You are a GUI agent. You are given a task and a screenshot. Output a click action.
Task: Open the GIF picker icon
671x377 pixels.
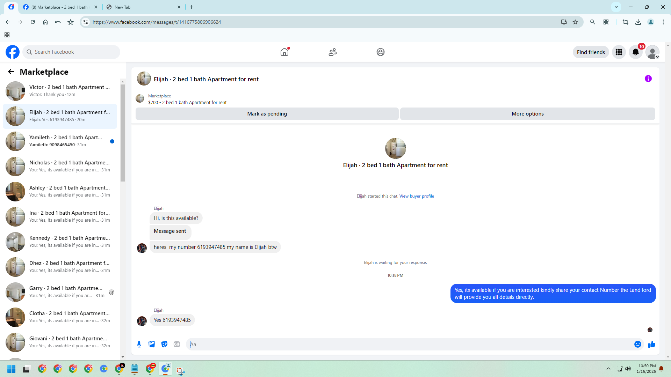177,344
